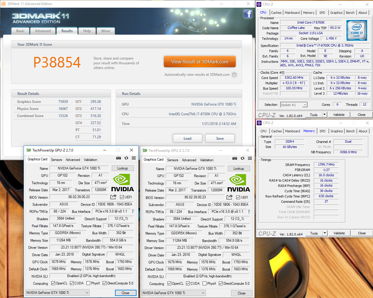This screenshot has width=373, height=298.
Task: Toggle PhysX checkbox in right GPU-Z
Action: point(205,284)
